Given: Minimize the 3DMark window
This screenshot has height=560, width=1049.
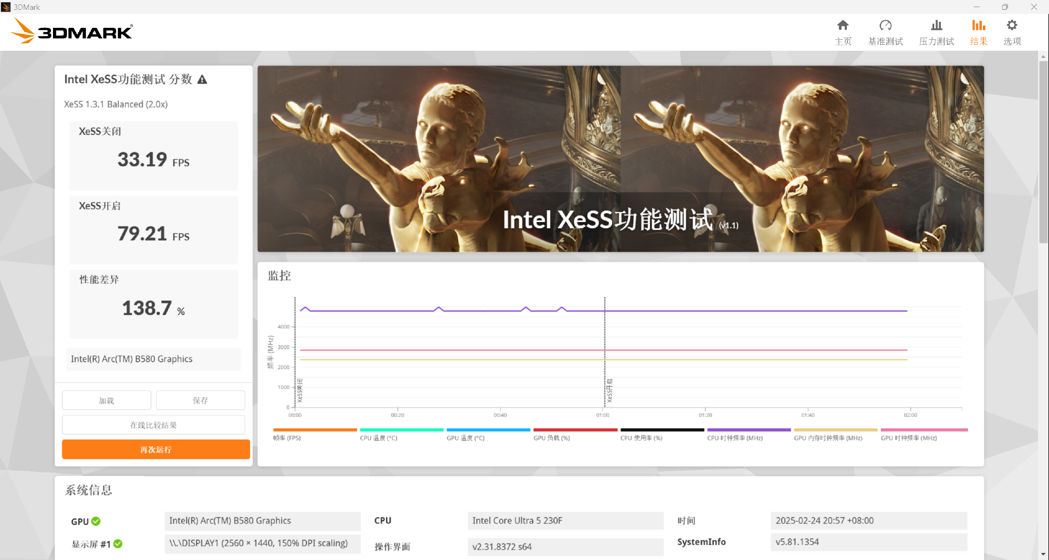Looking at the screenshot, I should point(976,7).
